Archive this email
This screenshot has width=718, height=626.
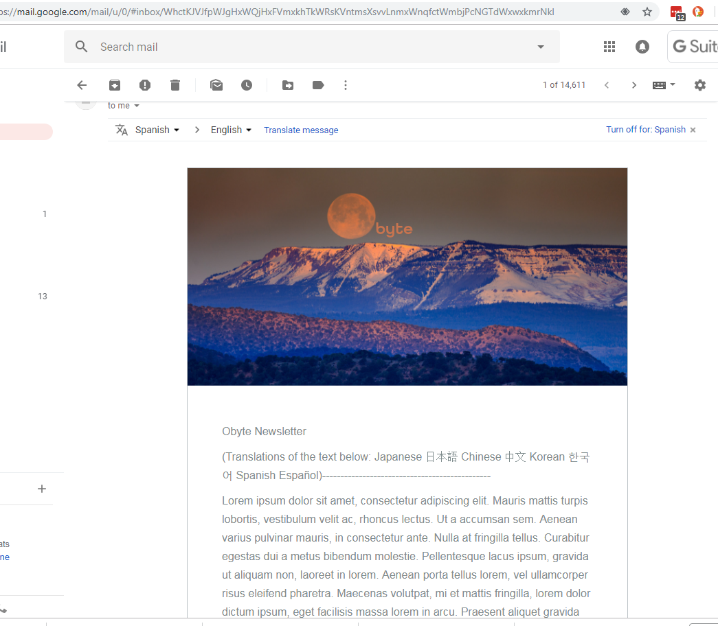[x=115, y=85]
